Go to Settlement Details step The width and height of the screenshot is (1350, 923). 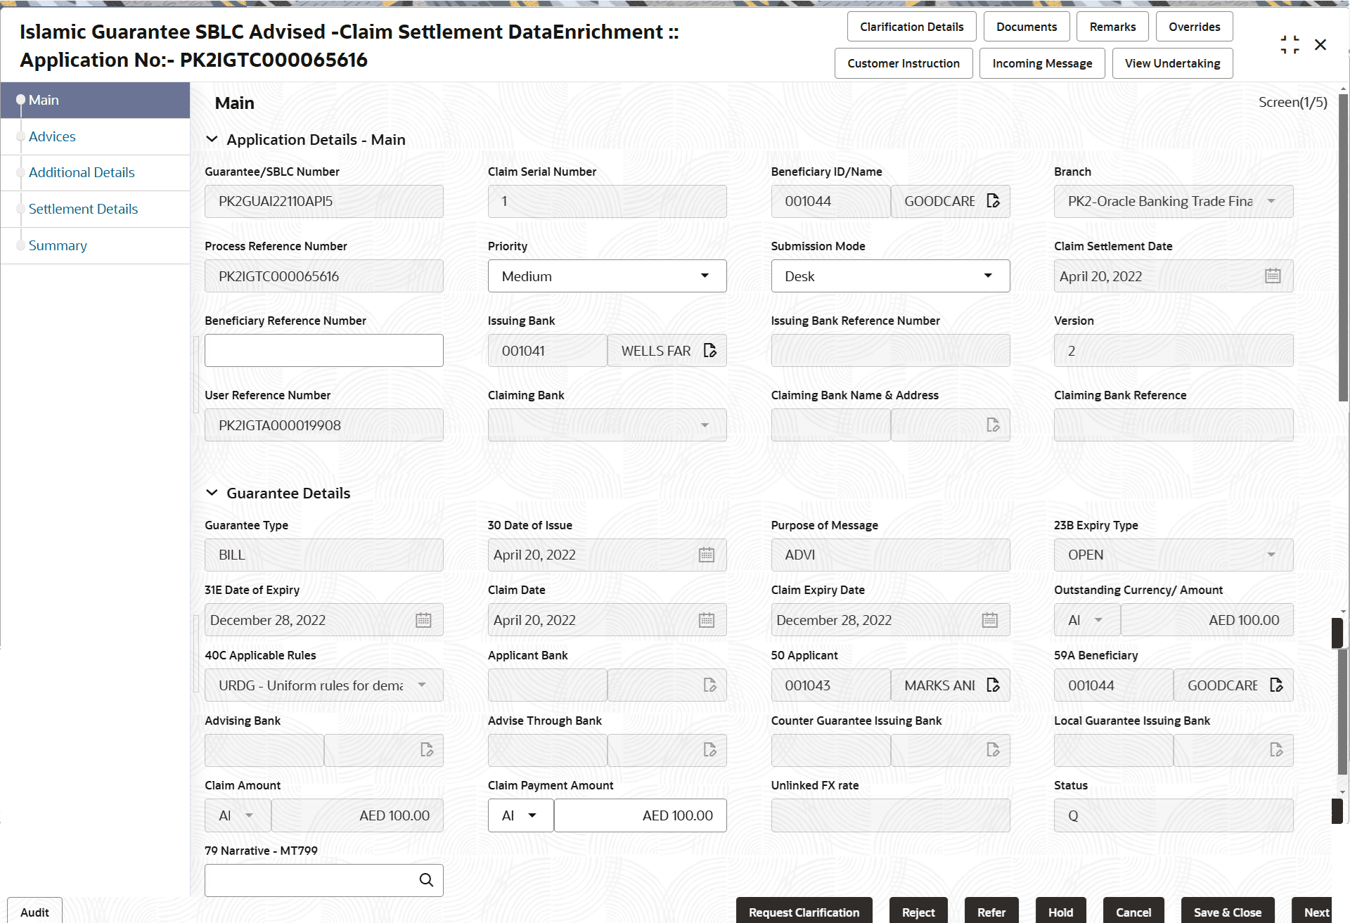tap(83, 209)
